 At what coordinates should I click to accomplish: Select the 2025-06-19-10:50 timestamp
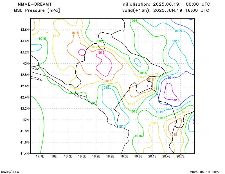point(205,172)
